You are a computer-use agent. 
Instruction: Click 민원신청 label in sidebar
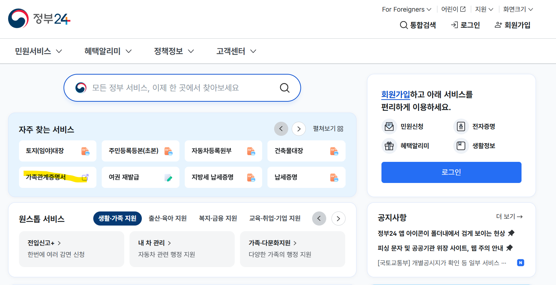tap(412, 126)
